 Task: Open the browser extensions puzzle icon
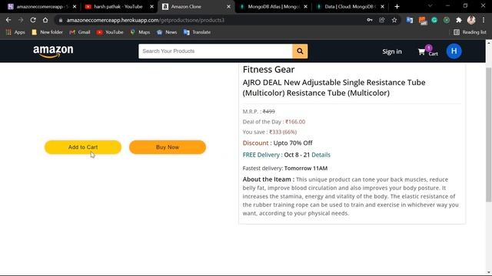point(459,20)
